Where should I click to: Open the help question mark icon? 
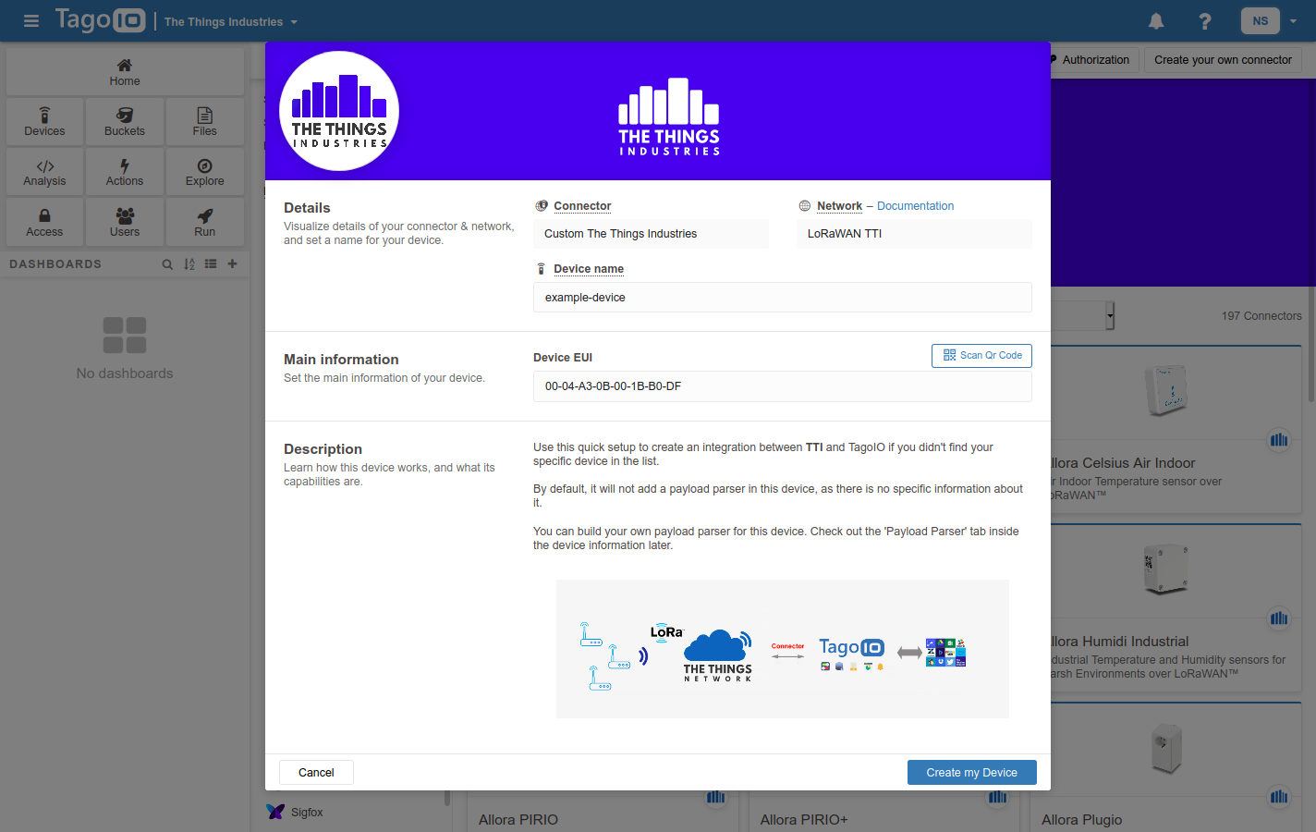pyautogui.click(x=1204, y=21)
